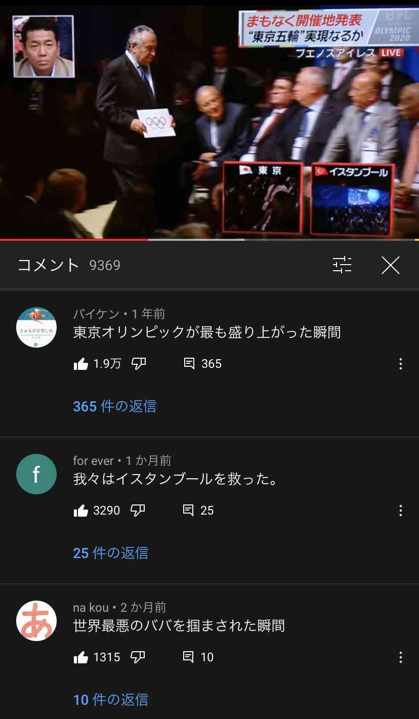Screen dimensions: 419x719
Task: Open バイケン's profile avatar
Action: 36,327
